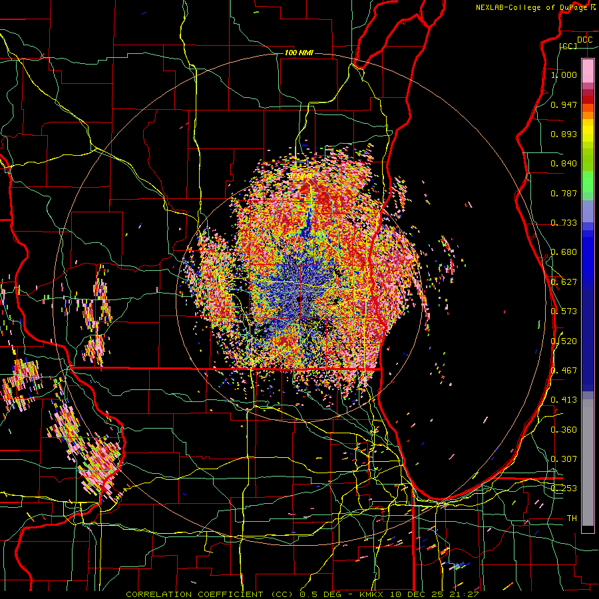Pick the gray bottom segment of color scale
The width and height of the screenshot is (599, 599).
coord(588,463)
